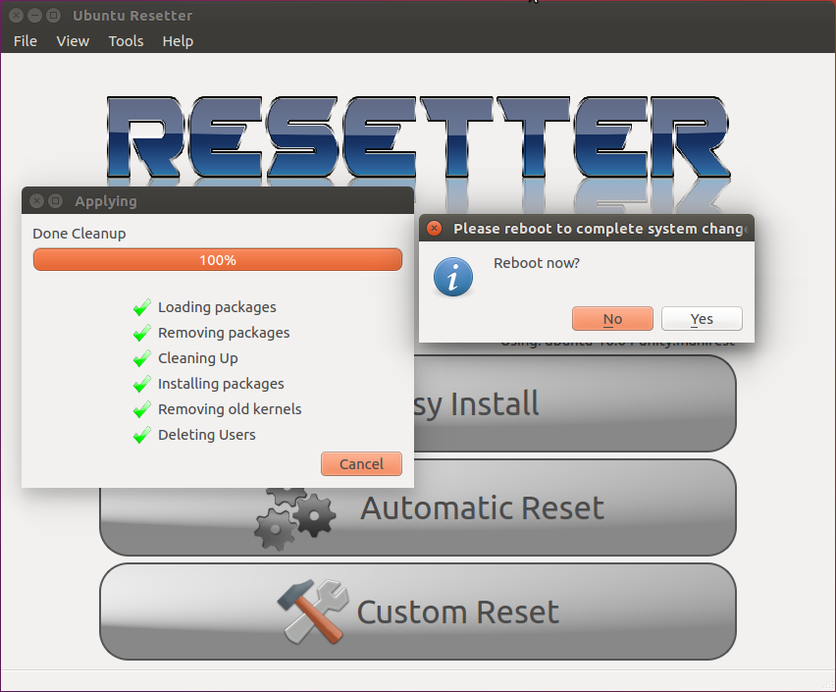Start the Automatic Reset option
This screenshot has height=692, width=836.
pos(417,507)
